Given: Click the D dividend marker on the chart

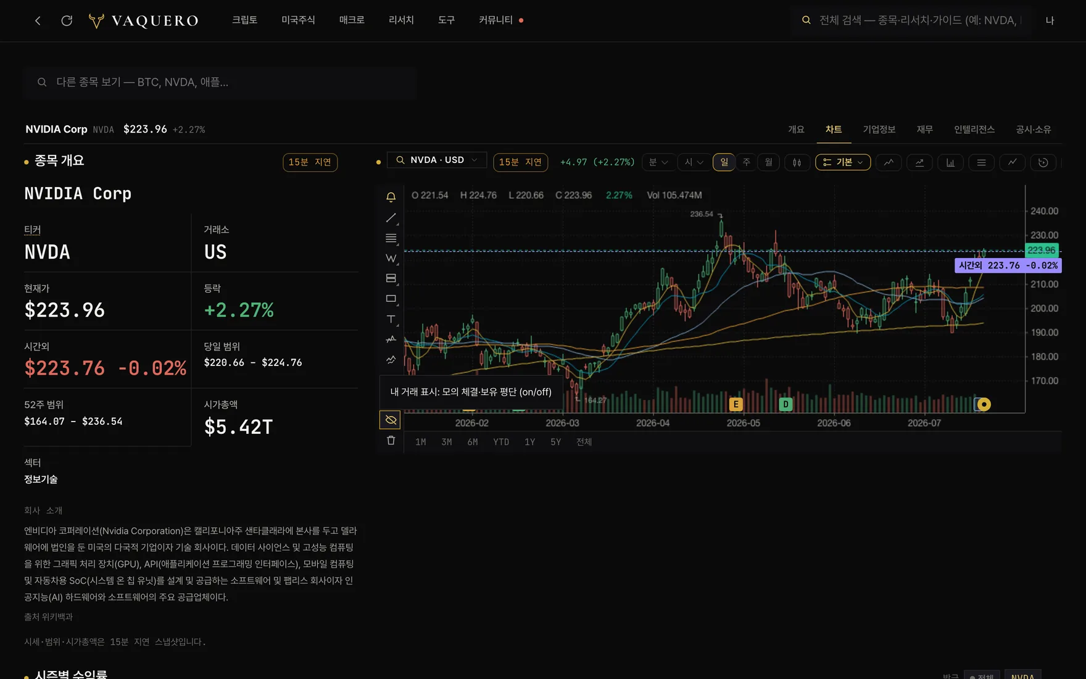Looking at the screenshot, I should (785, 404).
